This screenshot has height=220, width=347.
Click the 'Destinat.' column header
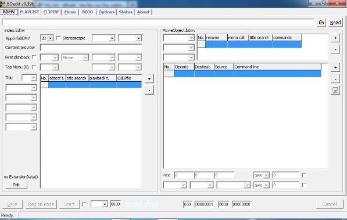point(204,67)
